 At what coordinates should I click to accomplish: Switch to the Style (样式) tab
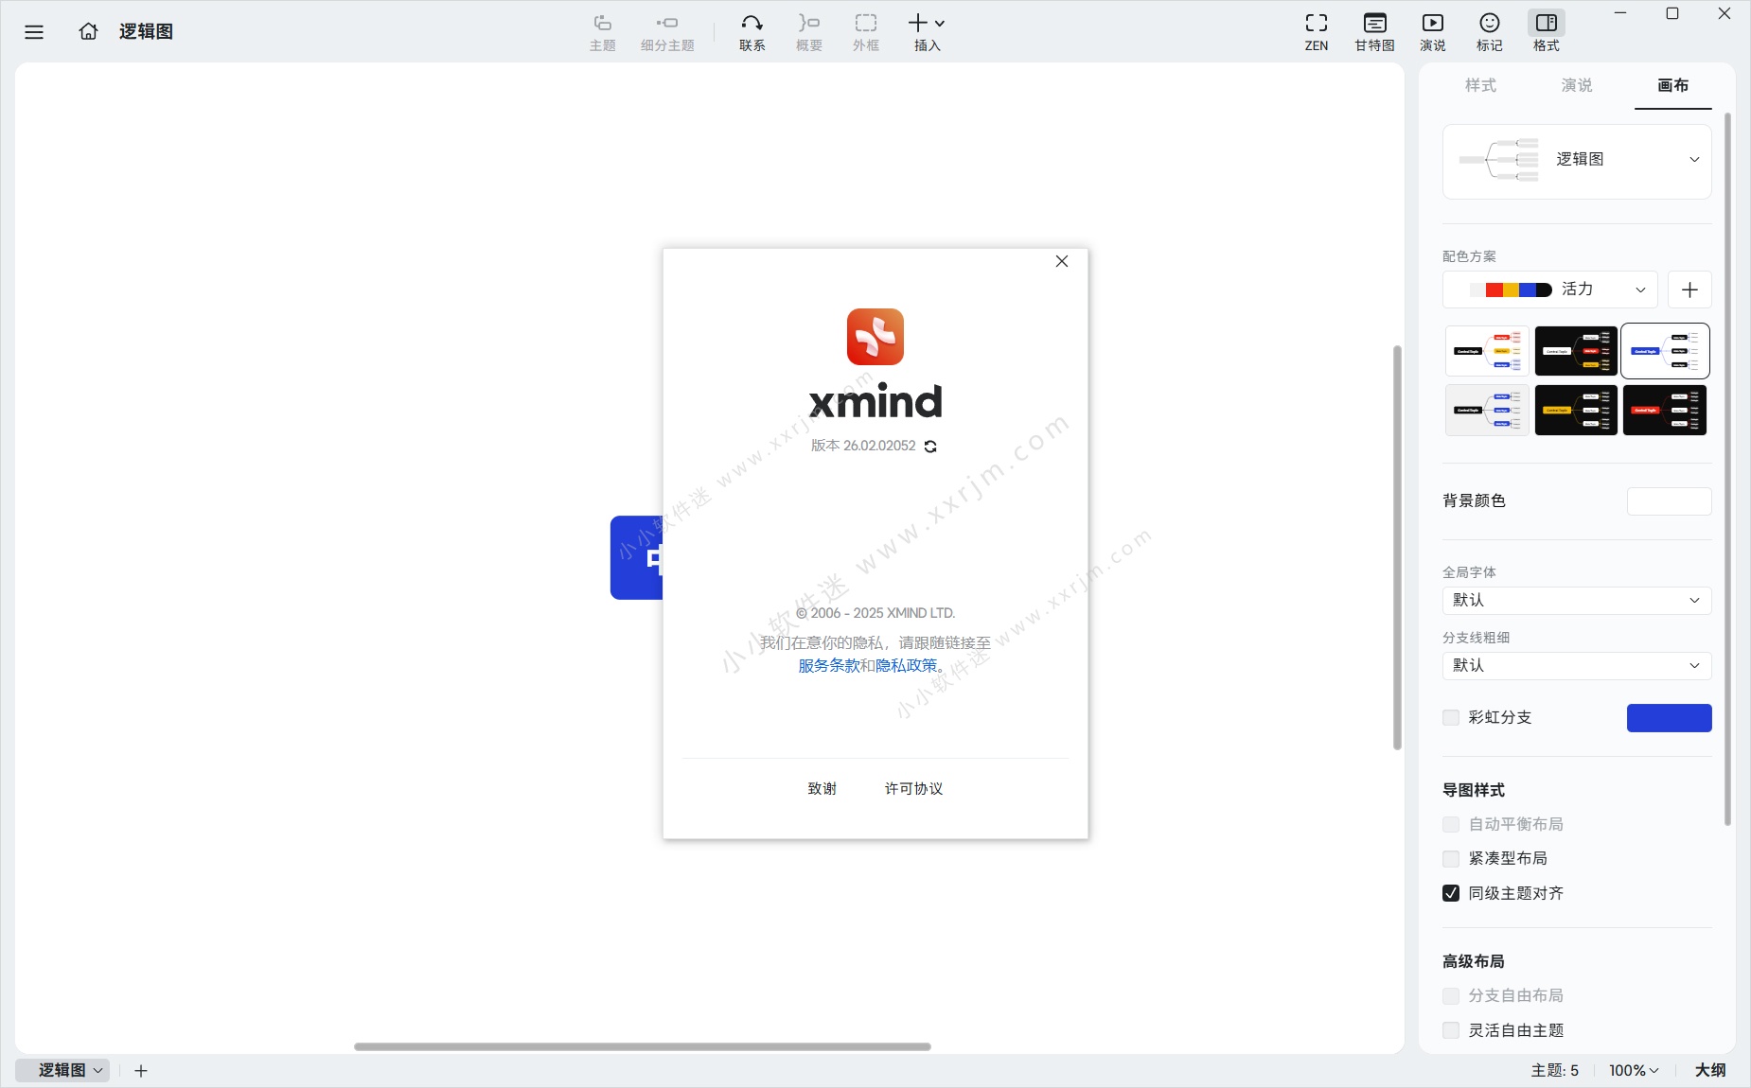point(1480,85)
